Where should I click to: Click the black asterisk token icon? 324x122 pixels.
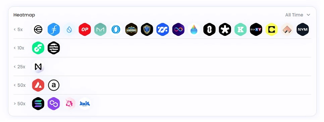click(225, 29)
